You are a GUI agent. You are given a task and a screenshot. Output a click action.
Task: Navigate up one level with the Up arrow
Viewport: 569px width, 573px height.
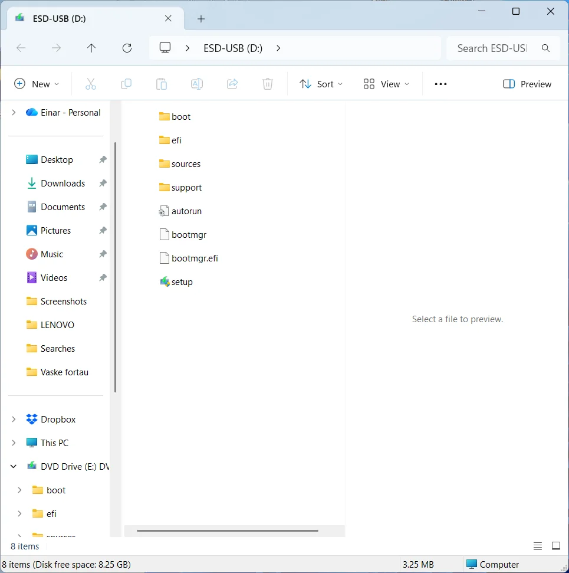pos(91,48)
